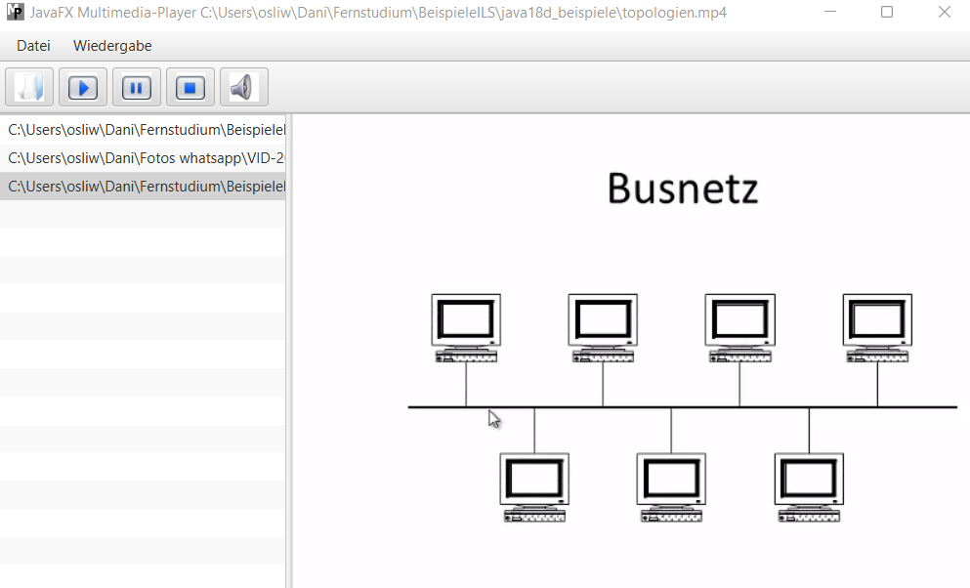
Task: Stop the video using the stop icon
Action: coord(190,88)
